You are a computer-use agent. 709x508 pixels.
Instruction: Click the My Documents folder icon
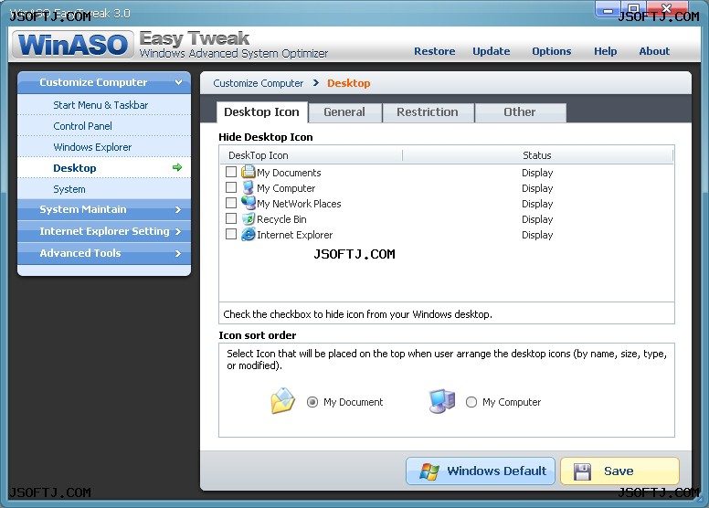[248, 172]
